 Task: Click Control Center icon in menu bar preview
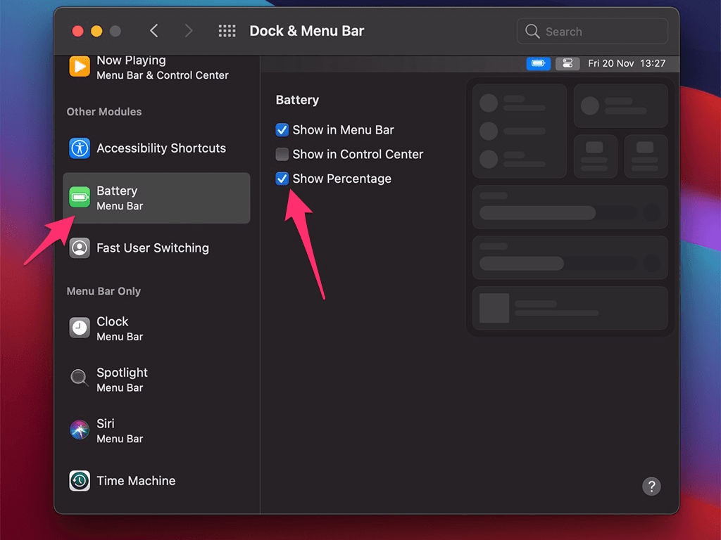[x=567, y=63]
